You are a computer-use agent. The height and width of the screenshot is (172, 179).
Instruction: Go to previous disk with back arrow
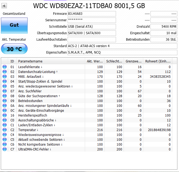[x=4, y=6]
